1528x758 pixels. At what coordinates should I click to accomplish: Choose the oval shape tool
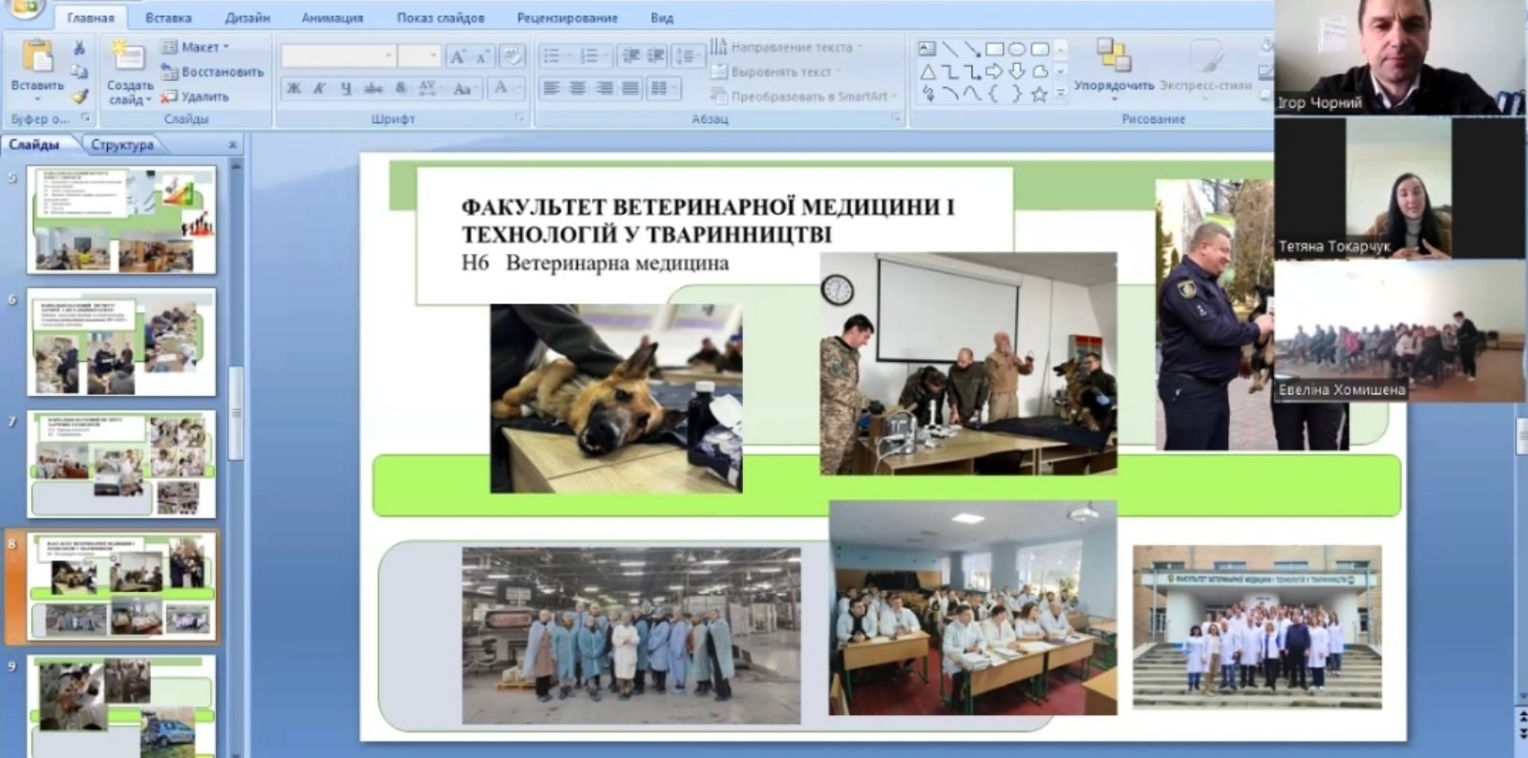pyautogui.click(x=1017, y=49)
